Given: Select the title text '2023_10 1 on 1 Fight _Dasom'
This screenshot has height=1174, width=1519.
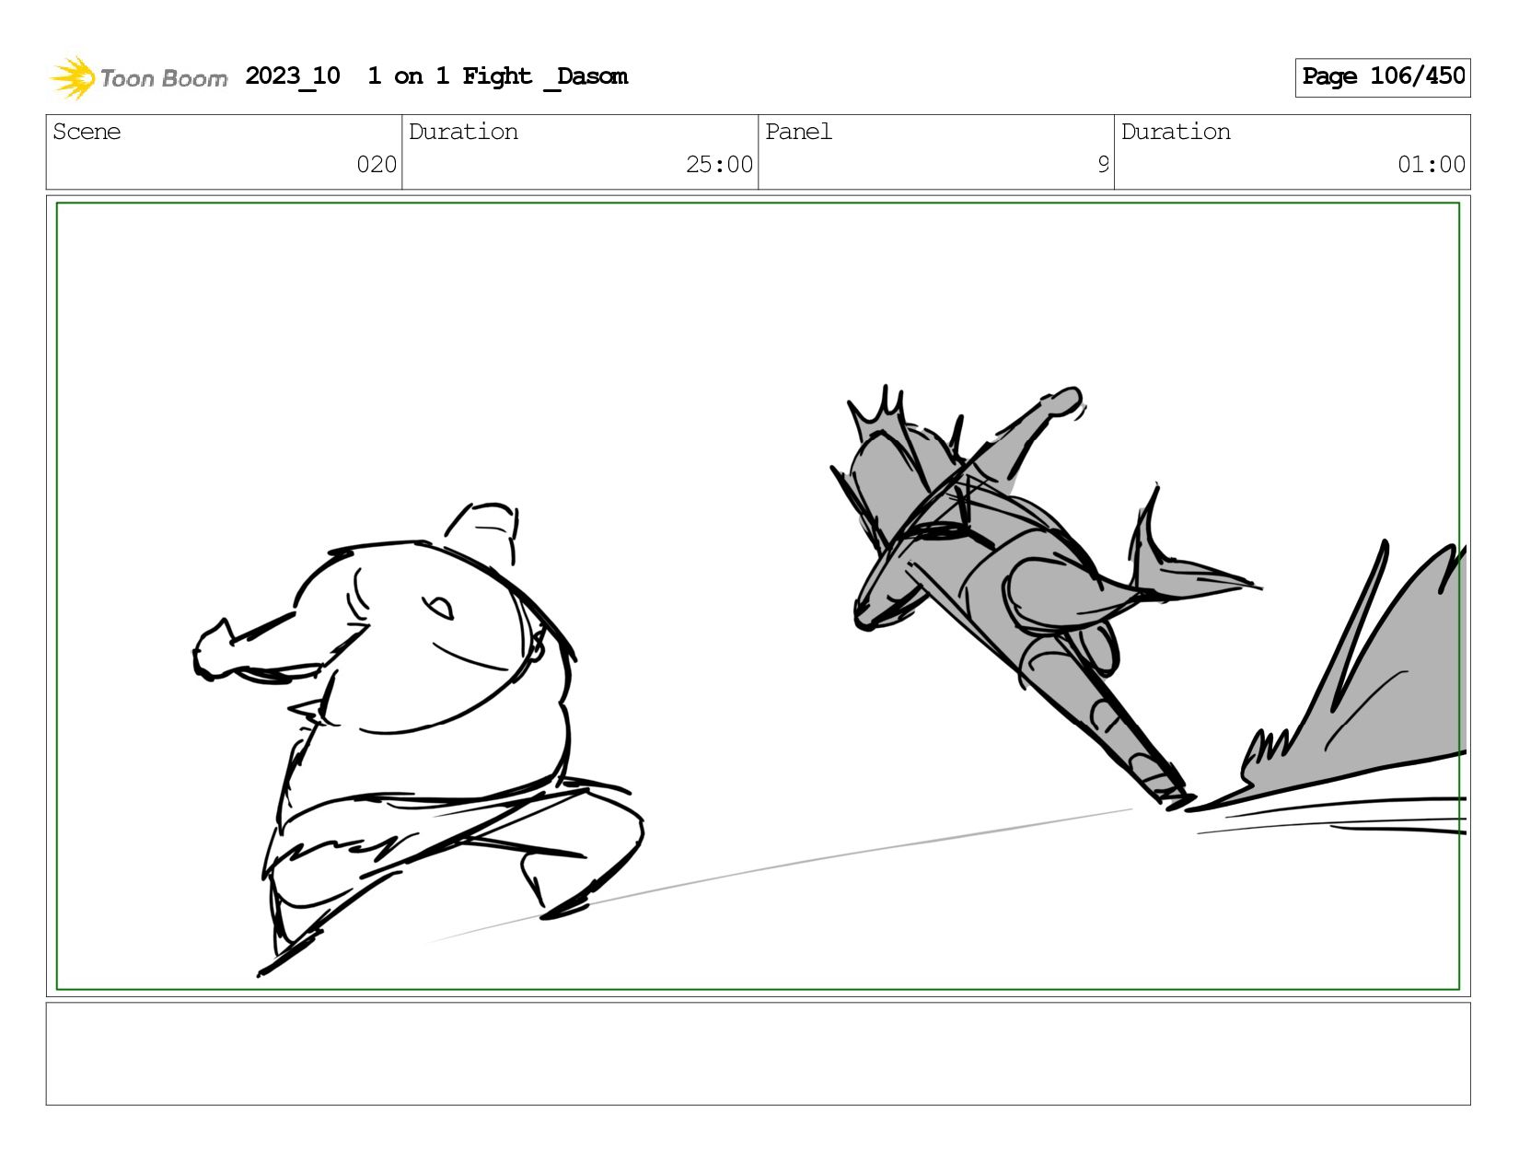Looking at the screenshot, I should point(436,76).
